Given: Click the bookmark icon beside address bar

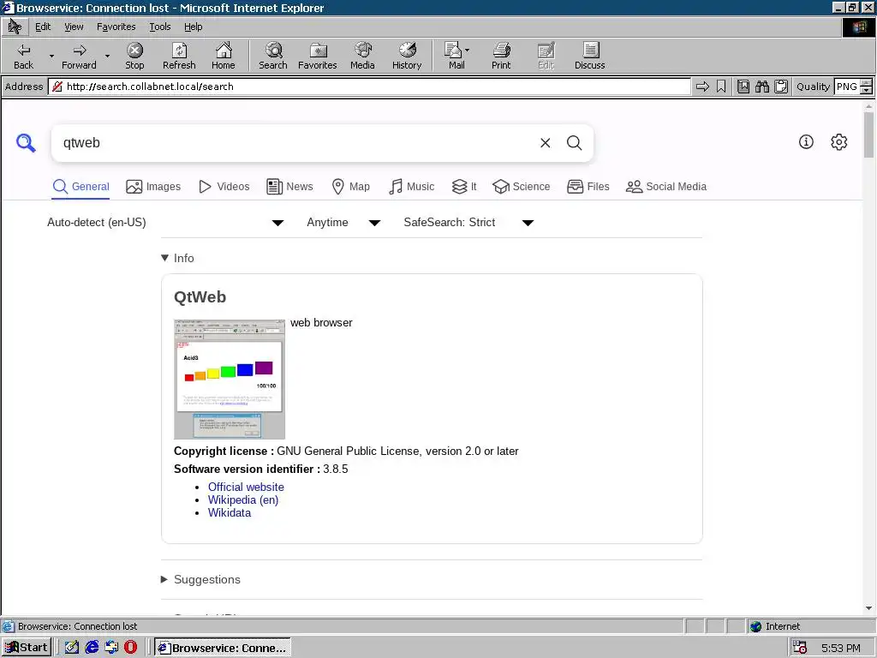Looking at the screenshot, I should pos(721,87).
